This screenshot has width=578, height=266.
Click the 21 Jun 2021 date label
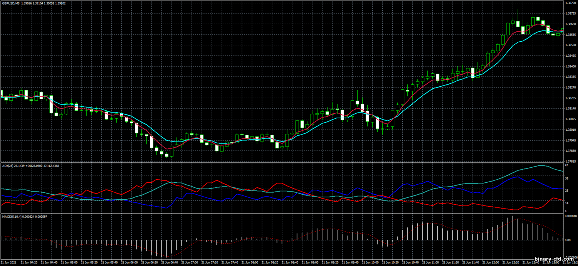coord(9,262)
